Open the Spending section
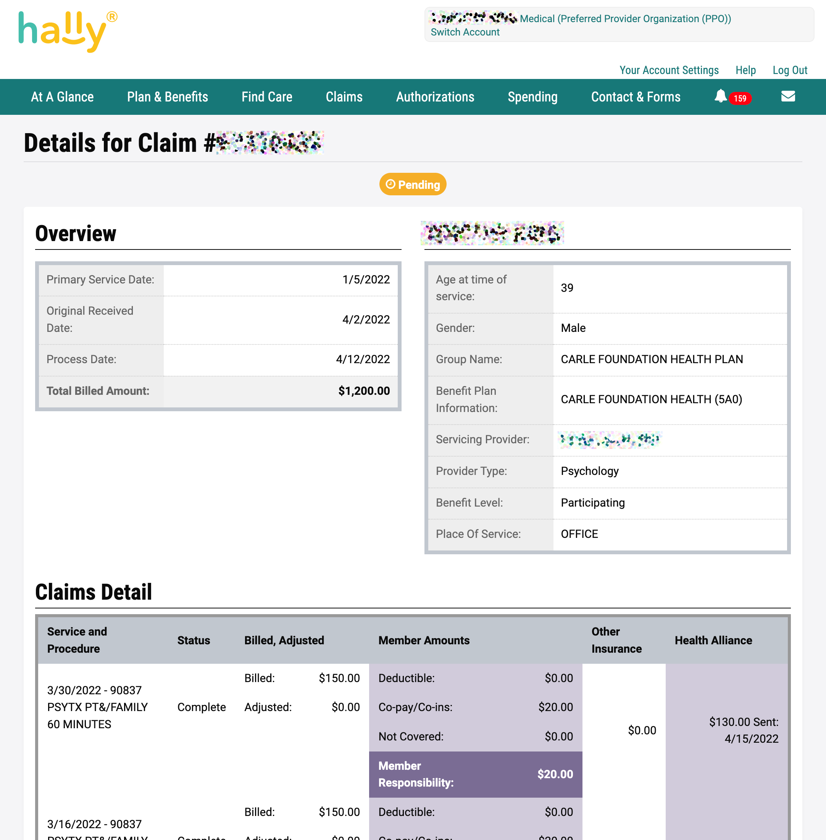Image resolution: width=826 pixels, height=840 pixels. [532, 97]
